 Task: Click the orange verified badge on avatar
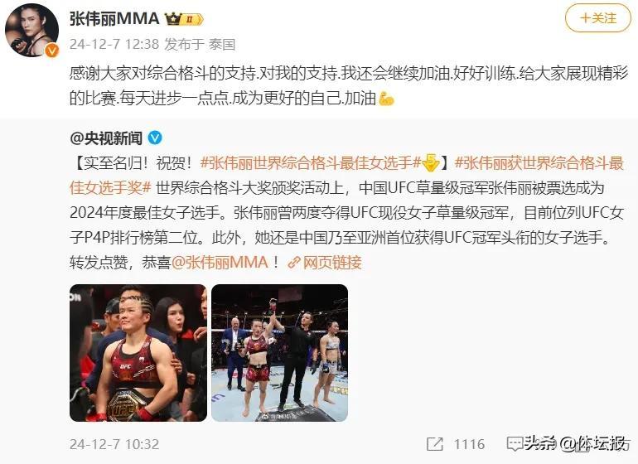pyautogui.click(x=51, y=51)
